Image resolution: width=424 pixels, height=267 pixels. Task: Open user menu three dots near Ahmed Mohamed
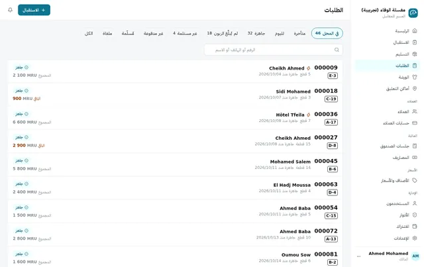pyautogui.click(x=358, y=256)
